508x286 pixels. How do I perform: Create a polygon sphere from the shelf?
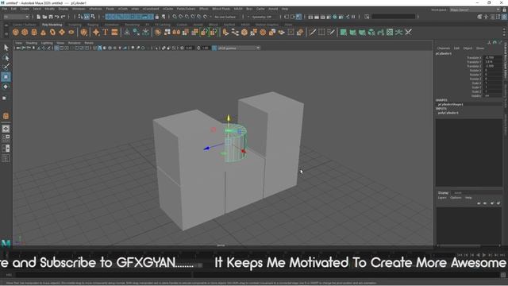point(16,32)
